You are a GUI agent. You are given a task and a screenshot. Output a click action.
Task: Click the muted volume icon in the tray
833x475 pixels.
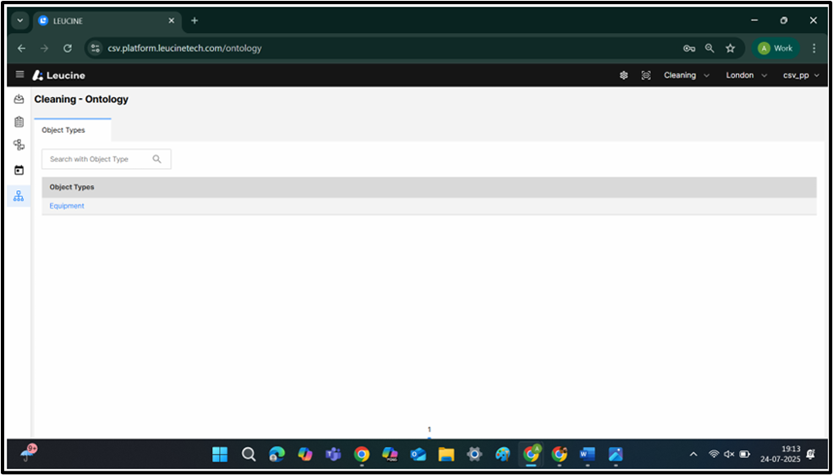pyautogui.click(x=730, y=455)
